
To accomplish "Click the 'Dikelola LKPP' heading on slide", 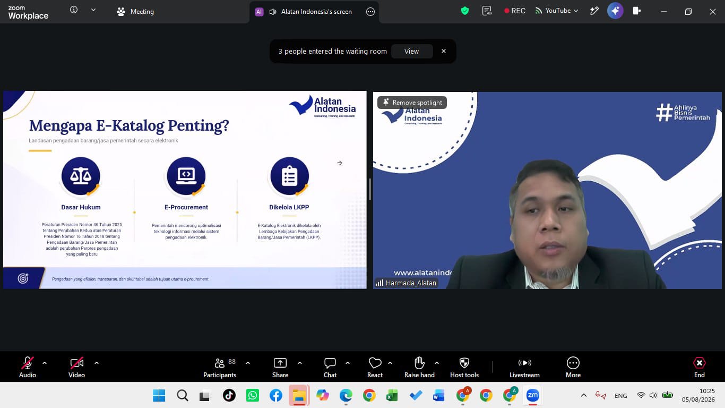I will (289, 207).
